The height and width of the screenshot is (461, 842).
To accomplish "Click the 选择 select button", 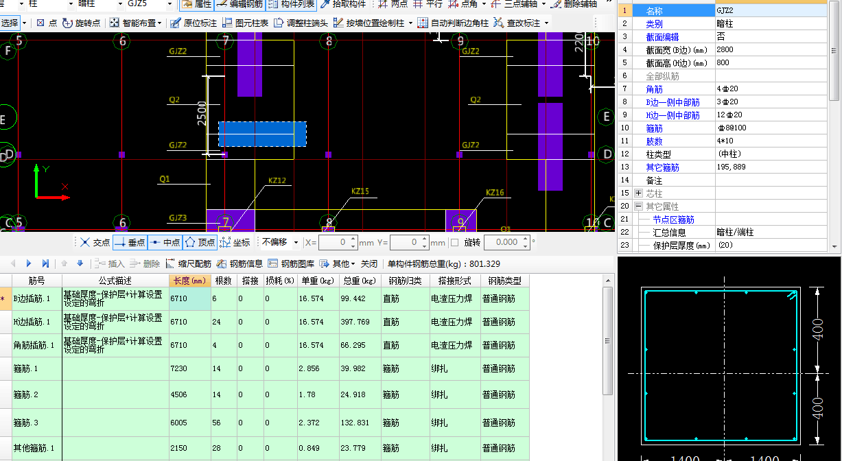I will [10, 23].
